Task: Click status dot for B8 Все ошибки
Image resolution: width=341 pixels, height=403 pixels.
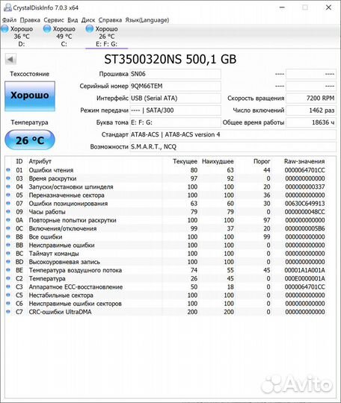Action: [x=8, y=237]
